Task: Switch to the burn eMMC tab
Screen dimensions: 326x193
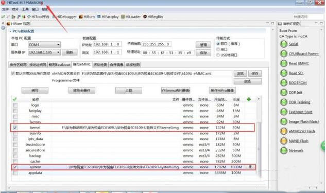Action: pos(82,64)
